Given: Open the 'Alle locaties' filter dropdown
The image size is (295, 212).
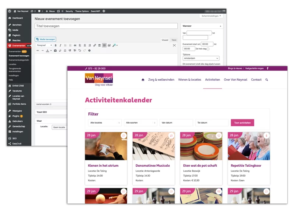Looking at the screenshot, I should pos(105,123).
